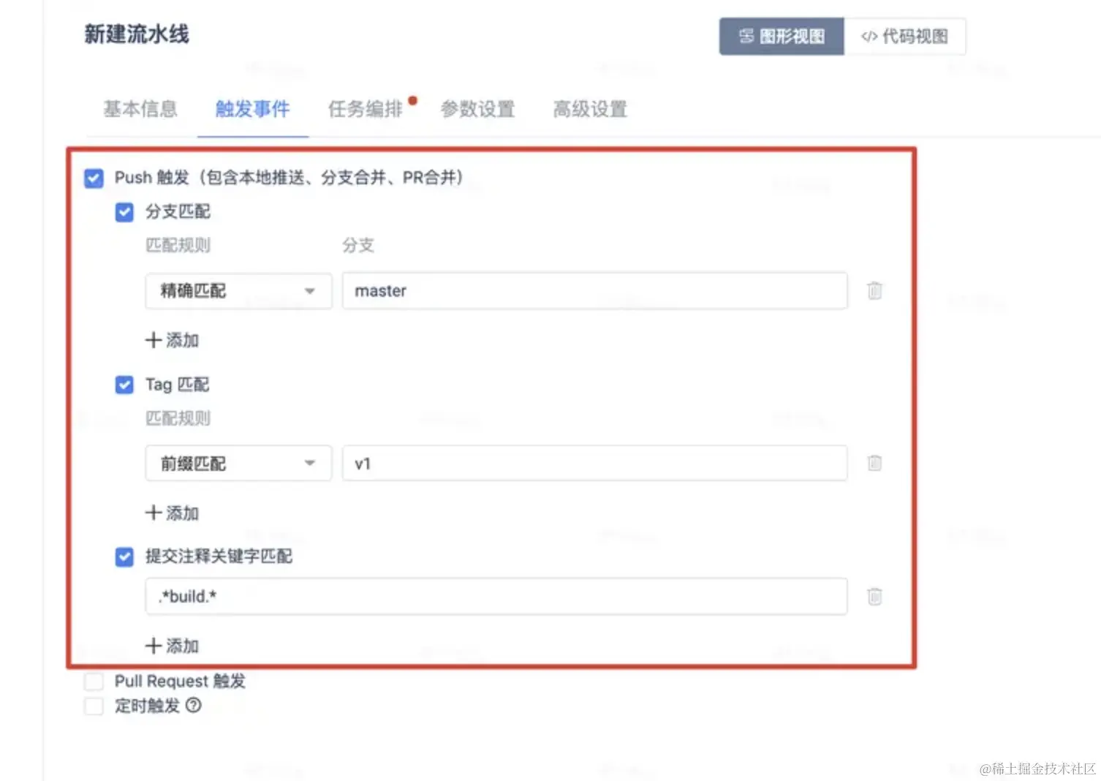The width and height of the screenshot is (1101, 781).
Task: Open the 精确匹配 rule dropdown
Action: 238,291
